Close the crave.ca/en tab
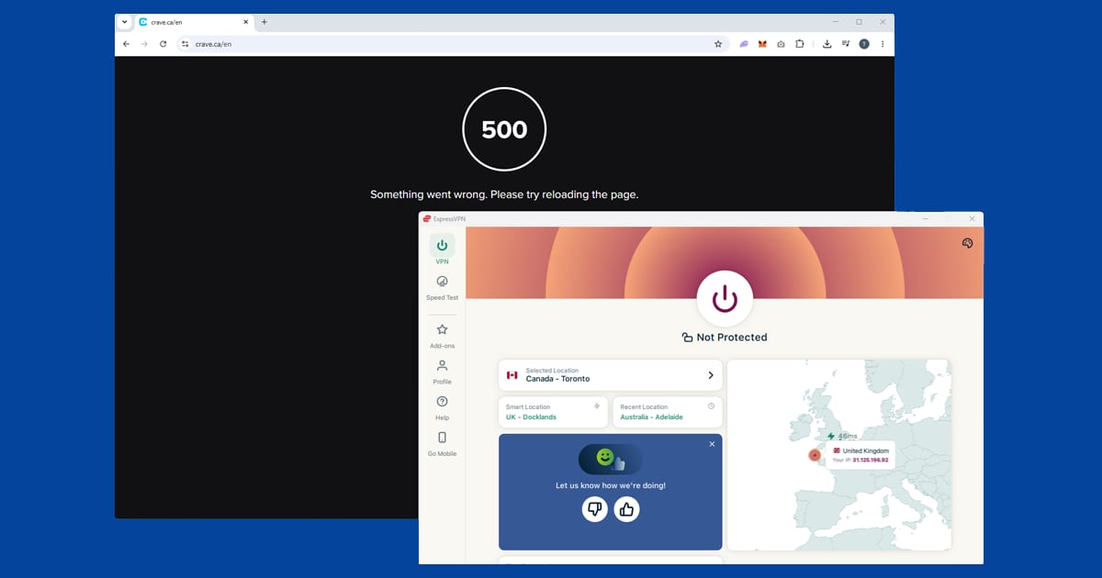 (x=245, y=22)
